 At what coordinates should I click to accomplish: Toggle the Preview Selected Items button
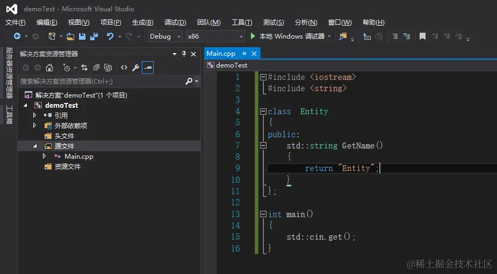148,68
